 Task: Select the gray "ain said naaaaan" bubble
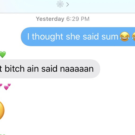click(x=50, y=69)
